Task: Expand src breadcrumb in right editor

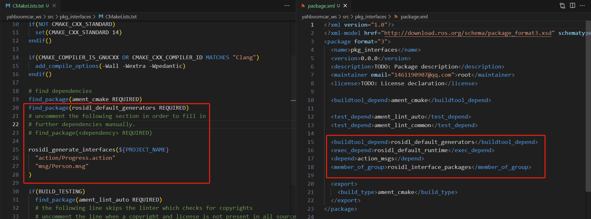Action: pos(346,16)
